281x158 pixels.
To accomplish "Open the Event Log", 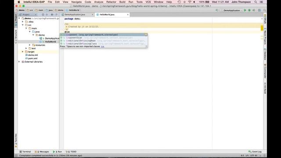I will (255, 152).
